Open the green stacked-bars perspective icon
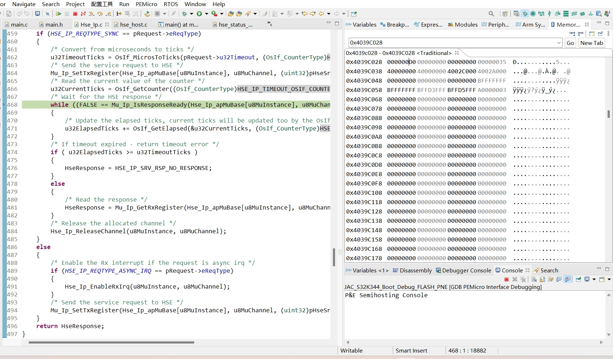The height and width of the screenshot is (359, 613). 566,14
